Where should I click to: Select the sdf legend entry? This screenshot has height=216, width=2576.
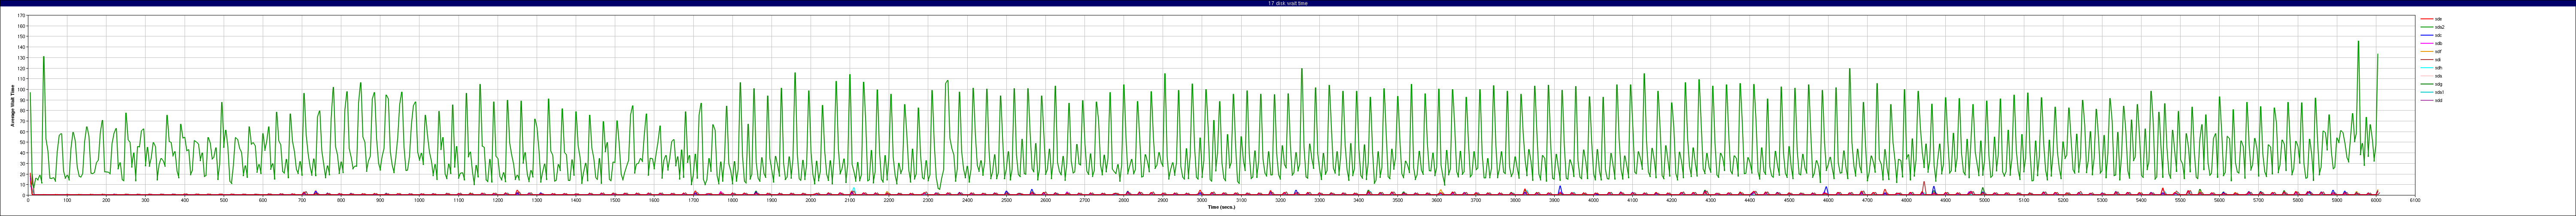coord(2430,51)
